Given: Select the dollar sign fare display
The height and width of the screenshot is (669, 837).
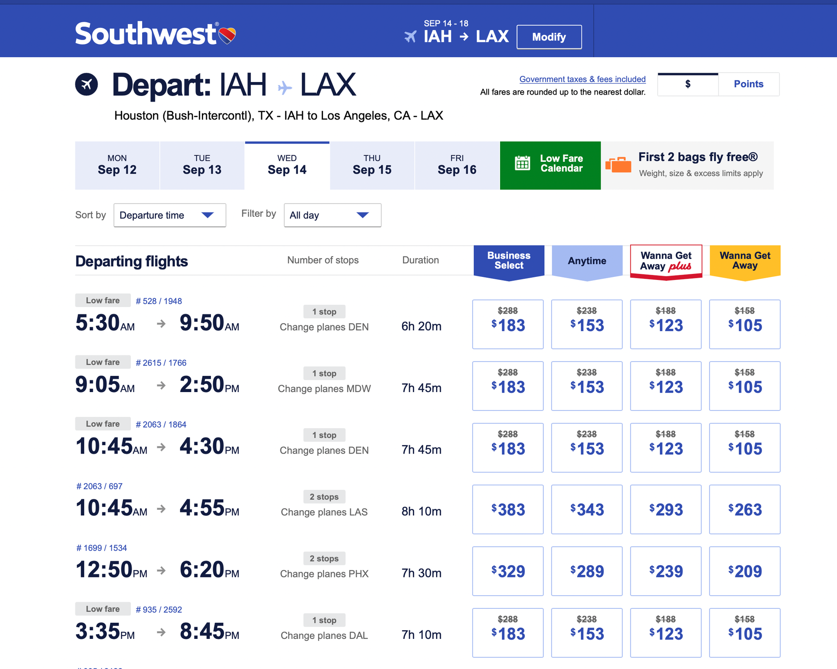Looking at the screenshot, I should (687, 84).
